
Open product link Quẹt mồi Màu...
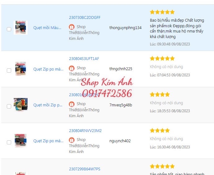(47, 28)
